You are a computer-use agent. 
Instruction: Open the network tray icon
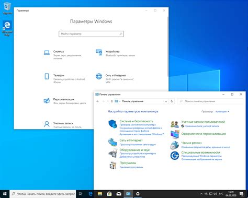(x=211, y=194)
